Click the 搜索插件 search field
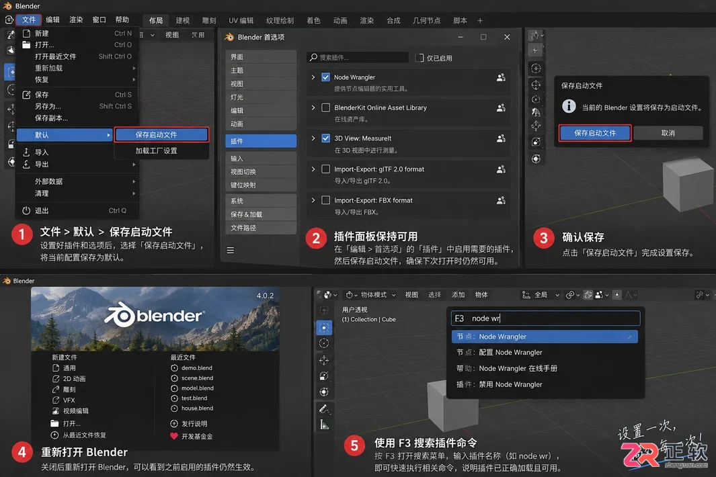The image size is (716, 477). pos(358,58)
